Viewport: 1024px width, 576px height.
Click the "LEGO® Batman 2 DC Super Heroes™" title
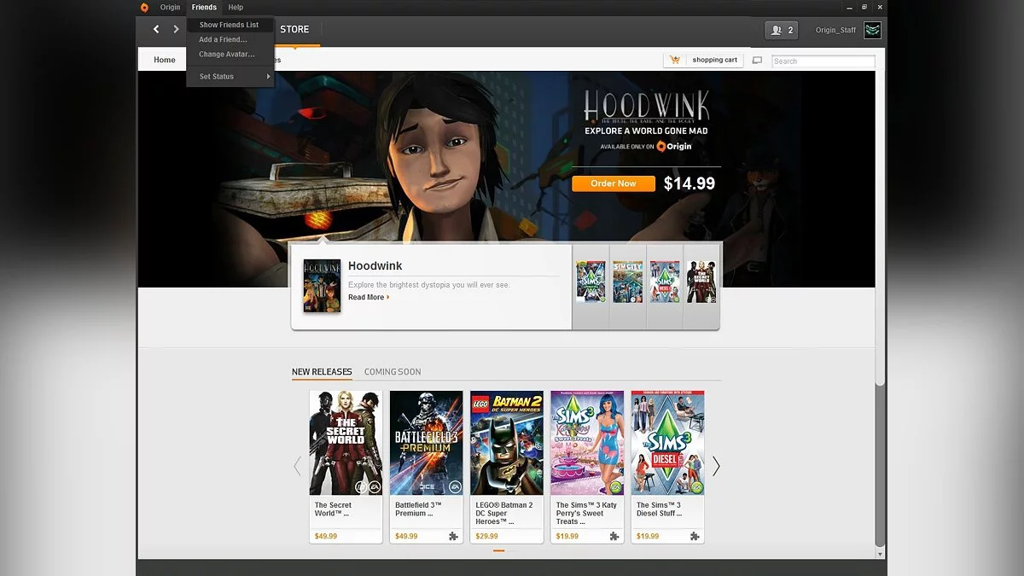[504, 514]
